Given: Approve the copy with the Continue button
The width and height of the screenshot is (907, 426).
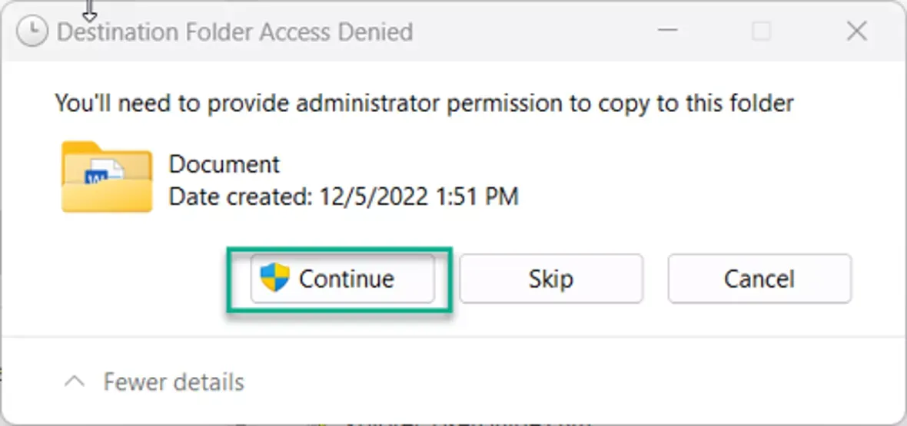Looking at the screenshot, I should click(343, 279).
